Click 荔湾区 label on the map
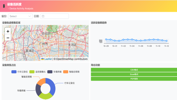 30,51
